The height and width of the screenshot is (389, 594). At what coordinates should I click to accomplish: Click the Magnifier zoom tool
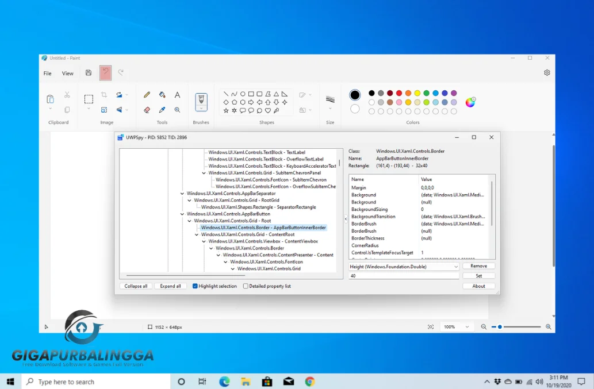[177, 110]
